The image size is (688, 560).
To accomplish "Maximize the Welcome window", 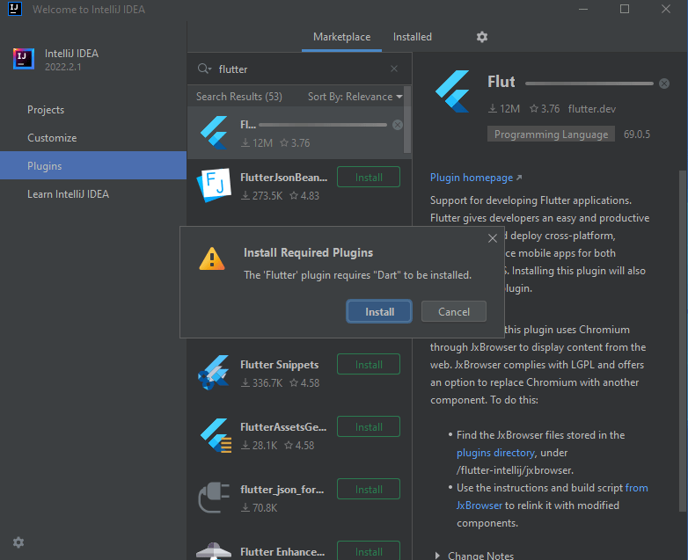I will click(x=625, y=9).
